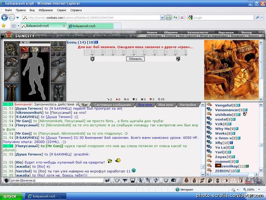Image resolution: width=266 pixels, height=200 pixels.
Task: Click the Windows пуск Start button
Action: click(x=11, y=196)
